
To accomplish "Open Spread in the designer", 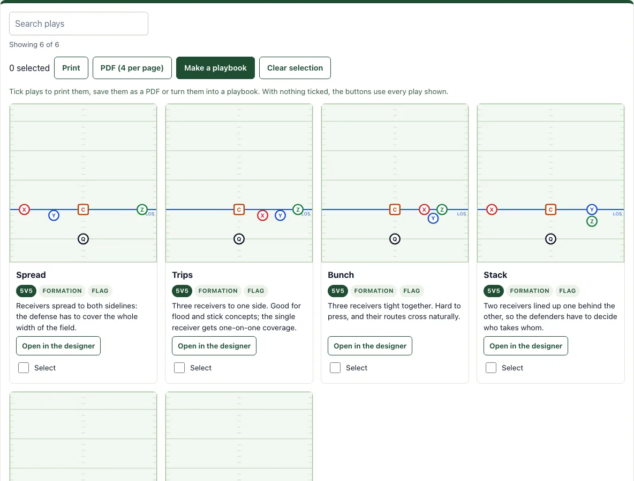I will tap(58, 346).
